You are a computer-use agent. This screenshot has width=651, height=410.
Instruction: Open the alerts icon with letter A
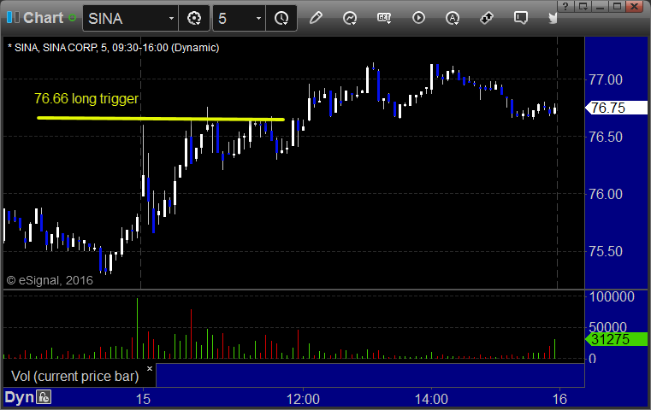(453, 18)
